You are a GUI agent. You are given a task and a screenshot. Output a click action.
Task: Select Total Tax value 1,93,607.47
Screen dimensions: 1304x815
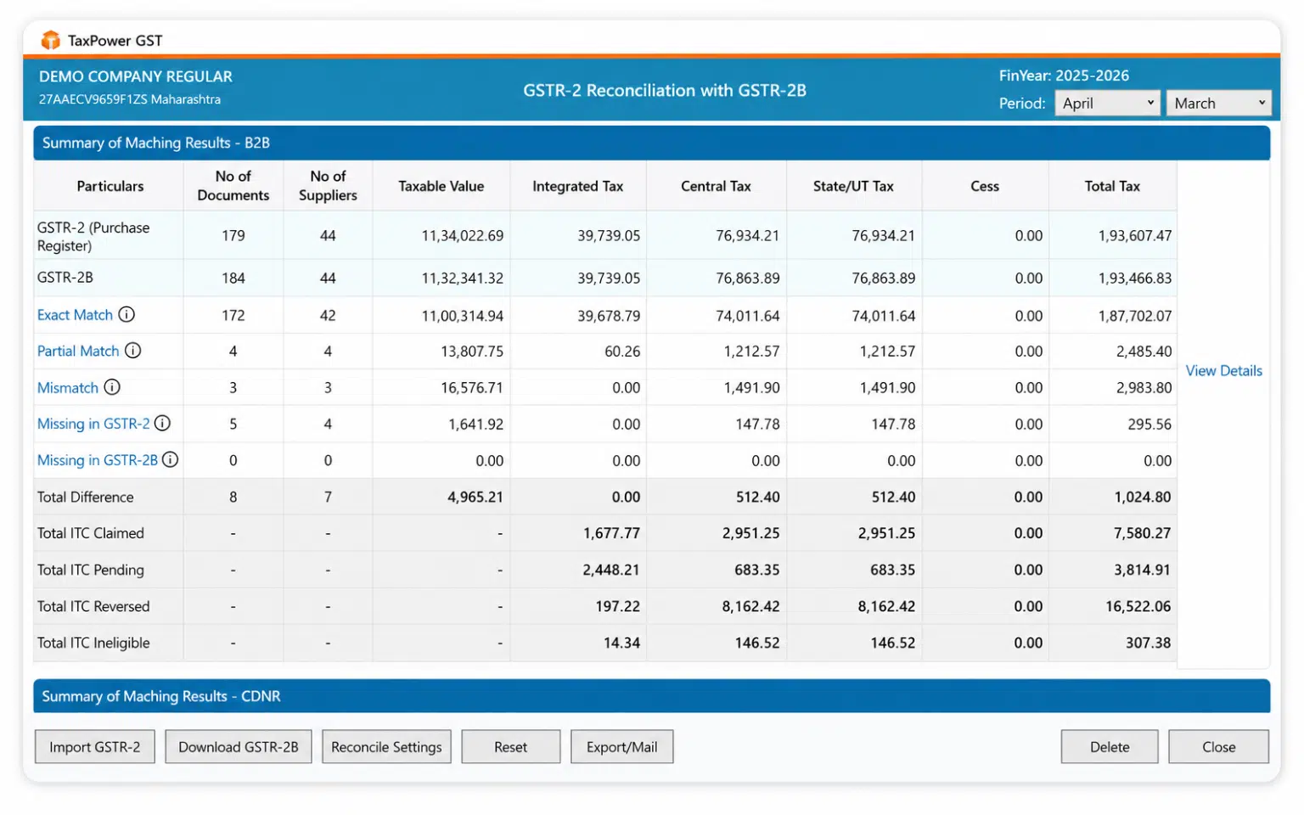[x=1135, y=236]
